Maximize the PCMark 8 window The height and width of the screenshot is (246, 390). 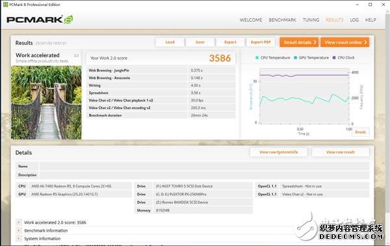[370, 5]
